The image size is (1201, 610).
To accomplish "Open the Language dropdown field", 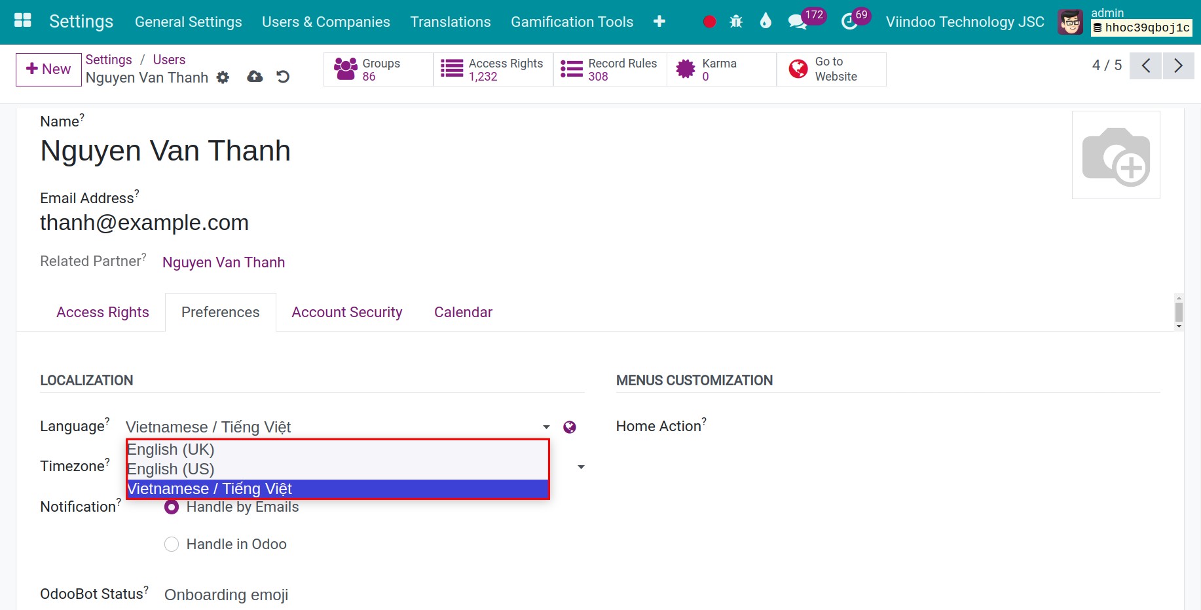I will [x=338, y=427].
